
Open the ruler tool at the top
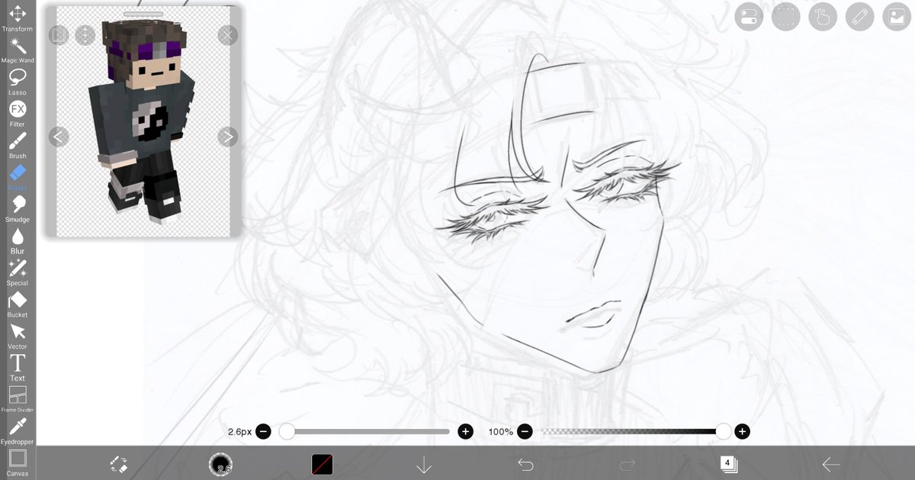pos(859,17)
